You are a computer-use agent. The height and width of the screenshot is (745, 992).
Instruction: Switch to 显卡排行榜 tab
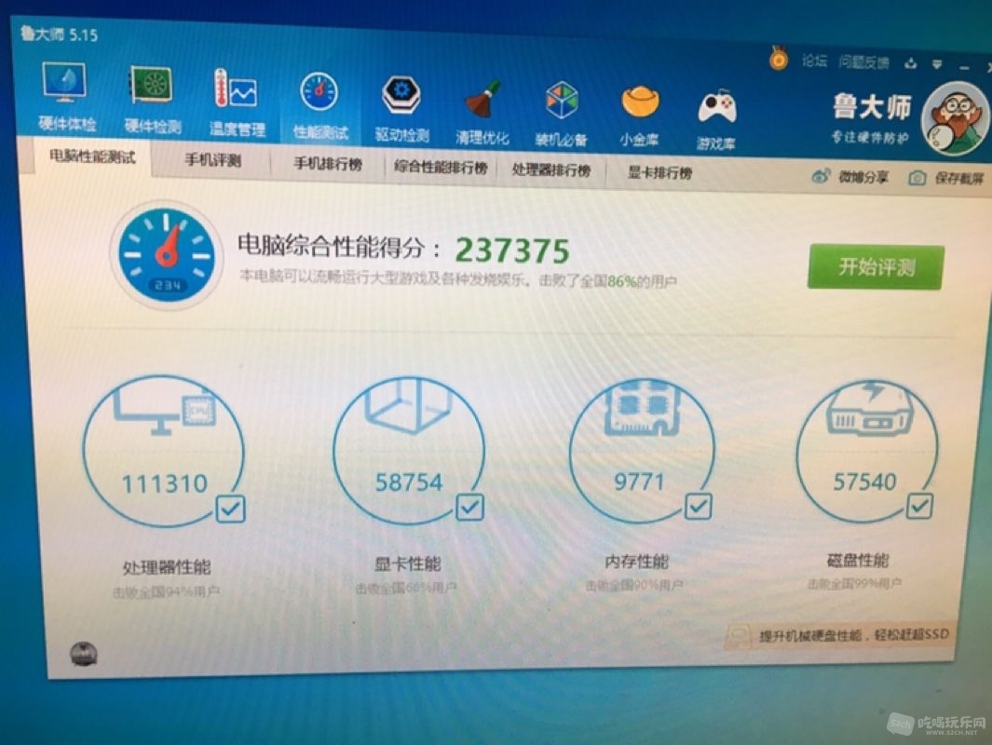coord(659,172)
